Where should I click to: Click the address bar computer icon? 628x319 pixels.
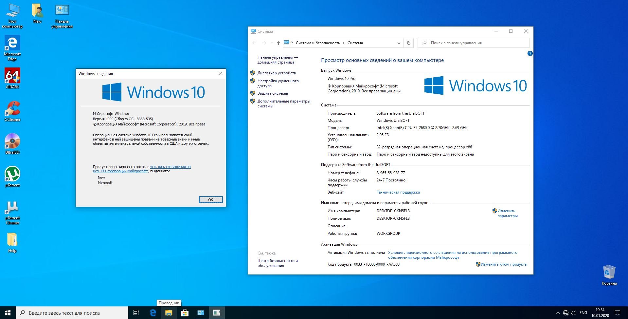286,43
